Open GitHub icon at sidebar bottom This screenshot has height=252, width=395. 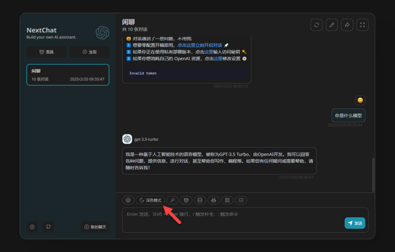tap(48, 227)
